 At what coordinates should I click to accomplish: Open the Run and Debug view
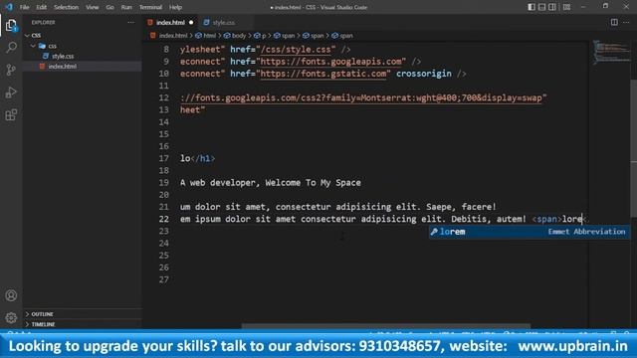11,92
